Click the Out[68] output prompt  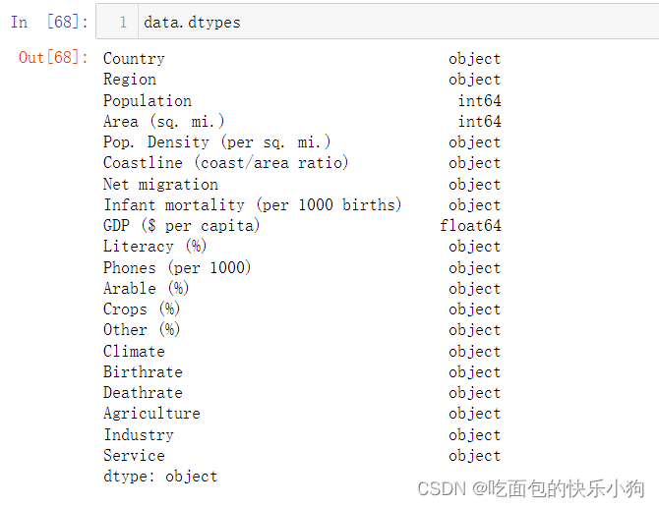pos(53,57)
